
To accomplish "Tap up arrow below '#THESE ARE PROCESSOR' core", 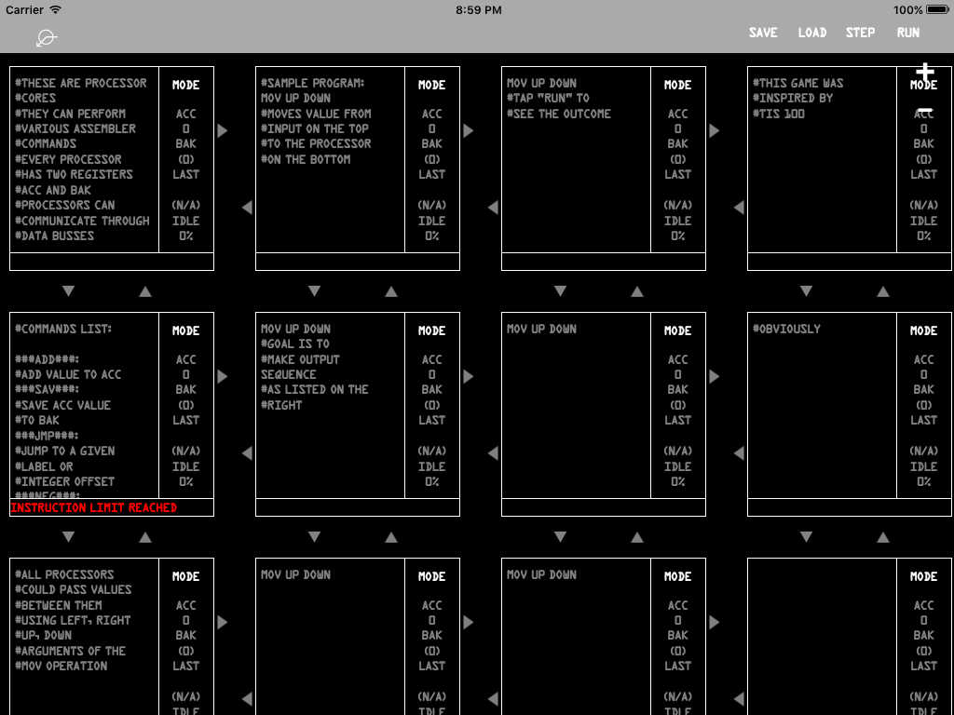I will (x=144, y=291).
